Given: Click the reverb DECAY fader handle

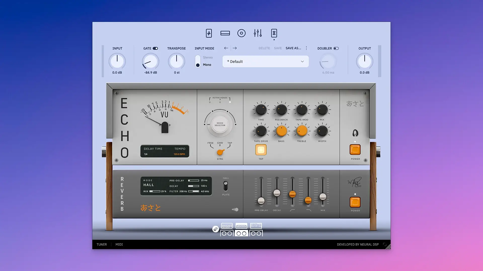Looking at the screenshot, I should 277,193.
